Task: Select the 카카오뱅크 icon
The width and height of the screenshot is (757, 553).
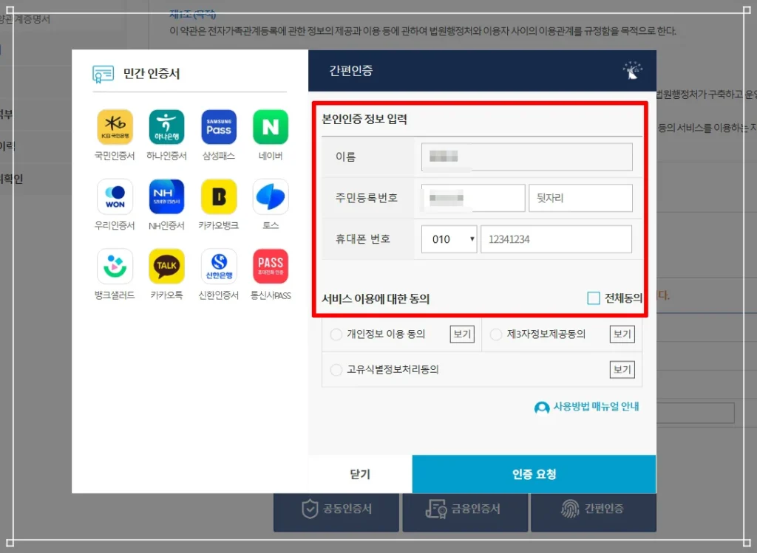Action: 219,196
